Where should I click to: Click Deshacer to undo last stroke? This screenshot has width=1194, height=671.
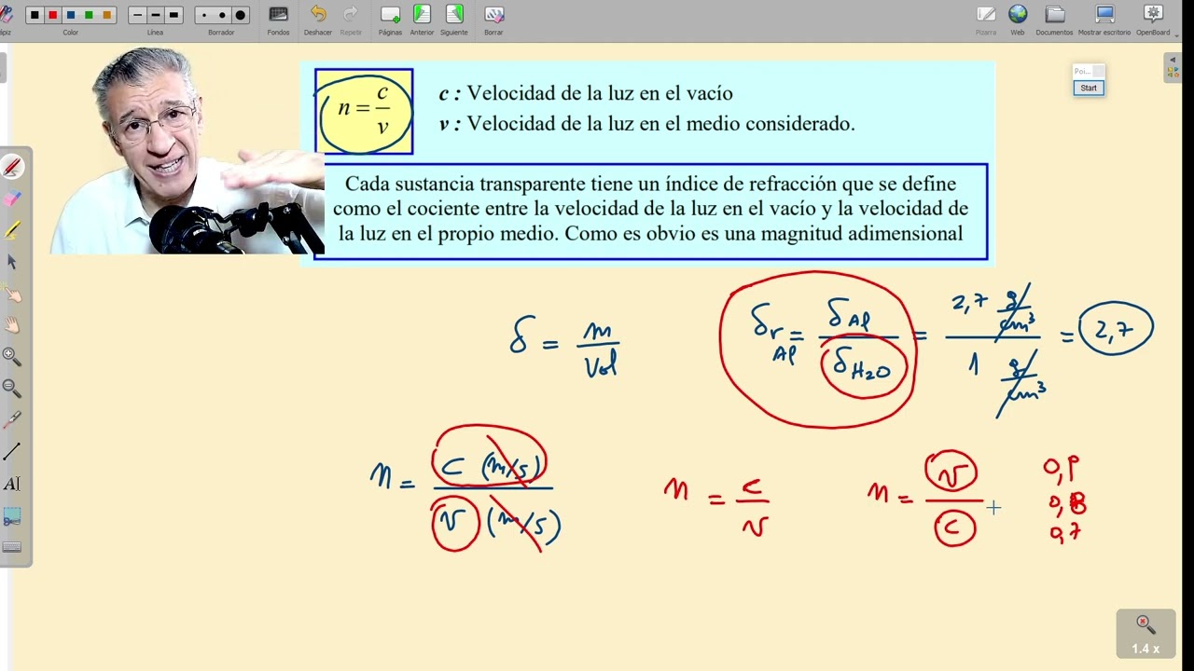[x=318, y=20]
